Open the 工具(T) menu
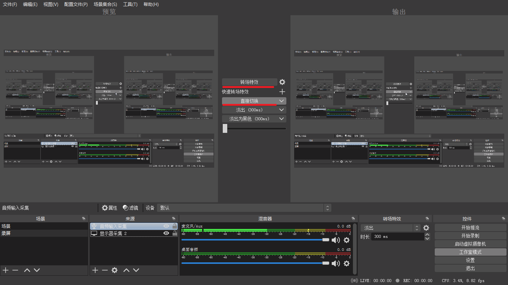The height and width of the screenshot is (285, 508). [x=130, y=4]
